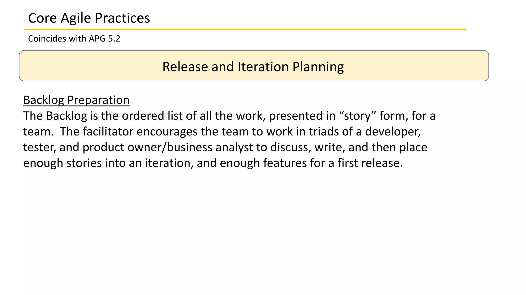Image resolution: width=526 pixels, height=295 pixels.
Task: Click the 'Release and Iteration Planning' banner text
Action: point(253,67)
